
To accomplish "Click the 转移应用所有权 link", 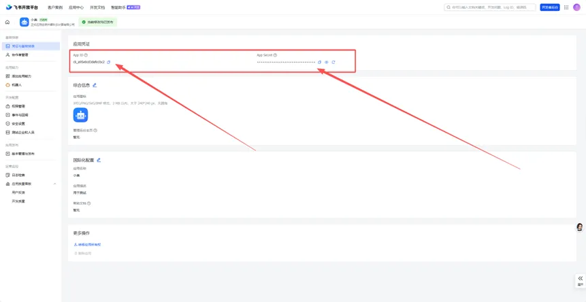I will (88, 245).
